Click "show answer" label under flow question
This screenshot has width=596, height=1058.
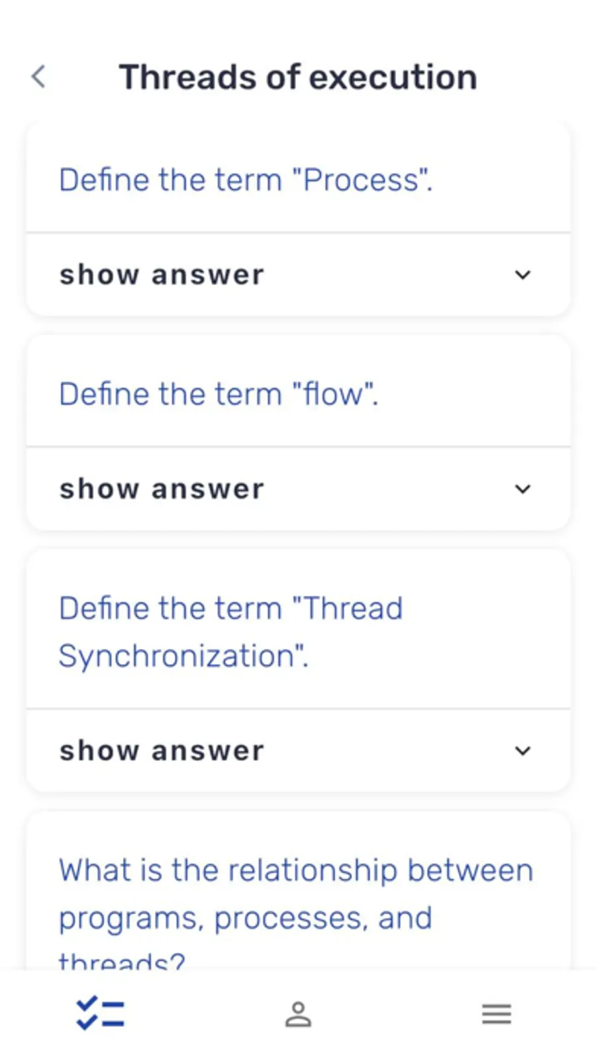pos(162,489)
